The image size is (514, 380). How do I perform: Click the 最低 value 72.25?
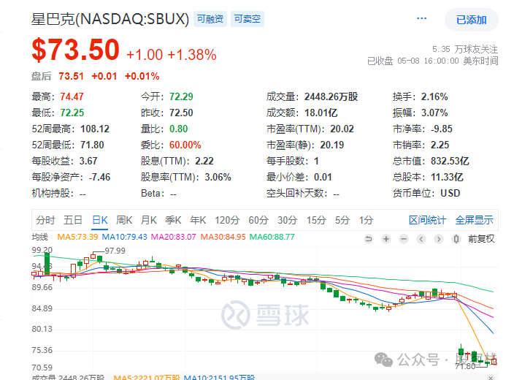(72, 113)
